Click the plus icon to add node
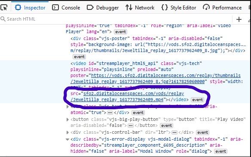 pos(239,19)
